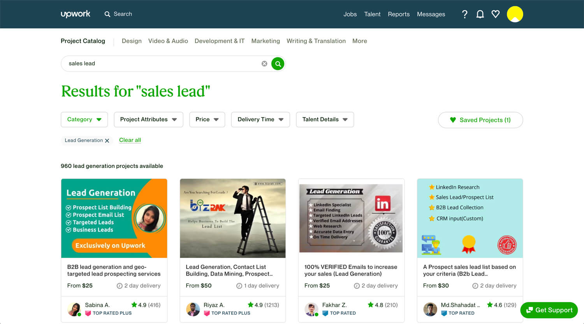Open the Jobs menu
Image resolution: width=584 pixels, height=324 pixels.
point(350,14)
